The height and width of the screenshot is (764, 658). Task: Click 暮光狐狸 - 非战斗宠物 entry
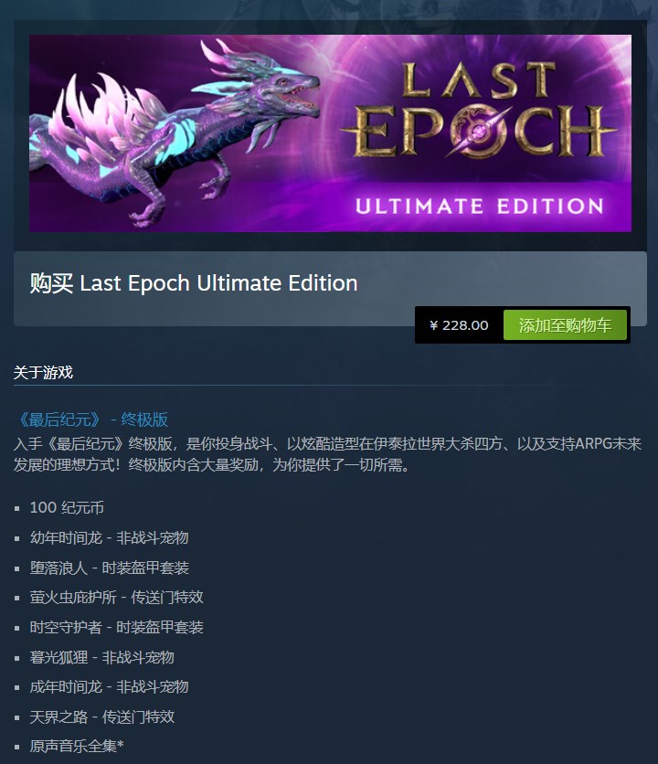[x=101, y=657]
